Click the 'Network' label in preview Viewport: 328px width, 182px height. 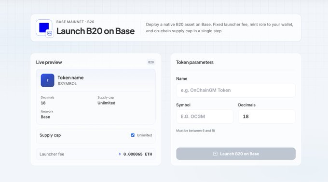pyautogui.click(x=47, y=111)
